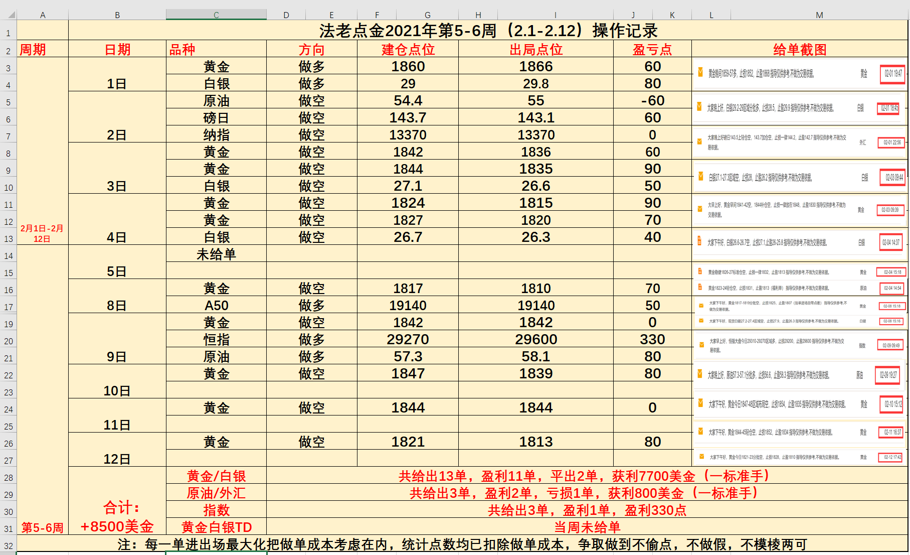Click the 未给单 cell in row 14
910x555 pixels.
216,254
